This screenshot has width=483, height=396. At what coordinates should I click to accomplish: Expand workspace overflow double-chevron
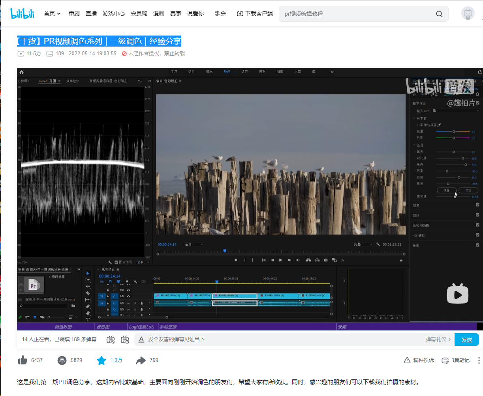(x=332, y=72)
